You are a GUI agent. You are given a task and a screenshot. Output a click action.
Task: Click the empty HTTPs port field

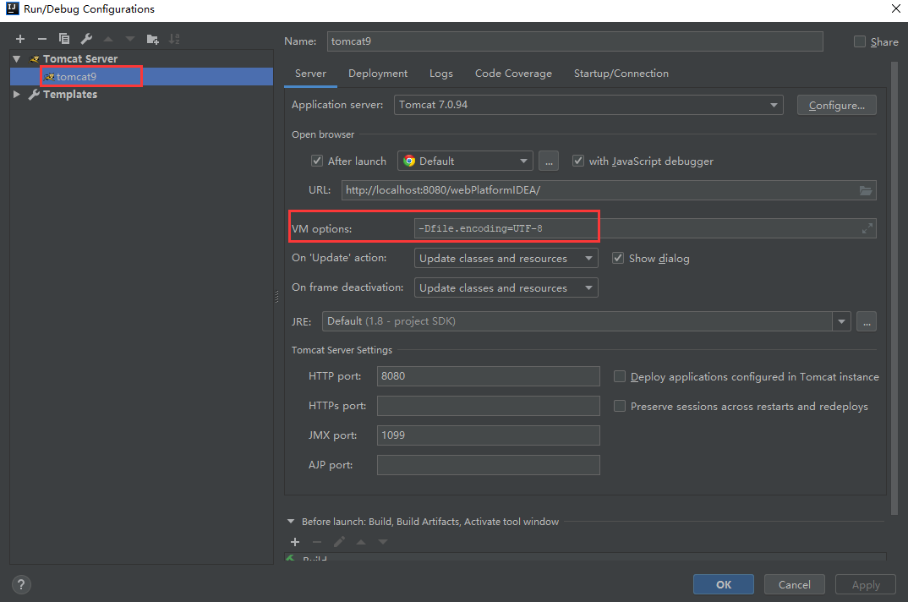[x=488, y=406]
